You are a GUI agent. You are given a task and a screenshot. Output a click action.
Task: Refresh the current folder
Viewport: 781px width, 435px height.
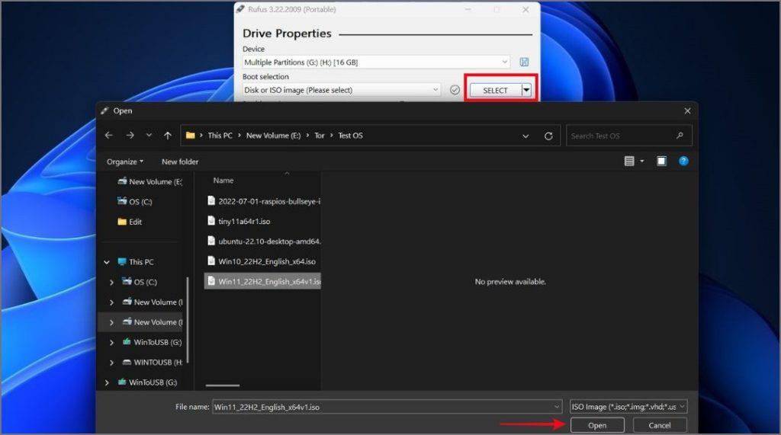click(548, 136)
